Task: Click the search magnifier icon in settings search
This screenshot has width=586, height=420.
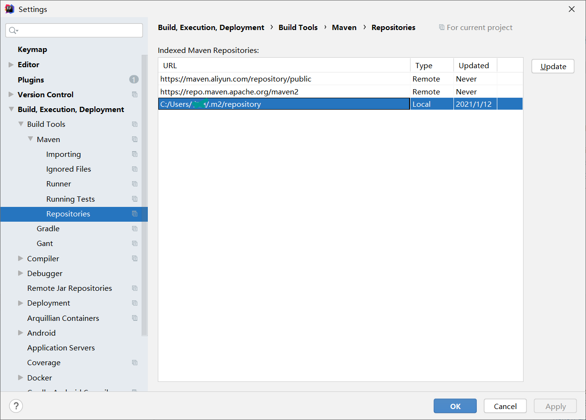Action: click(x=13, y=31)
